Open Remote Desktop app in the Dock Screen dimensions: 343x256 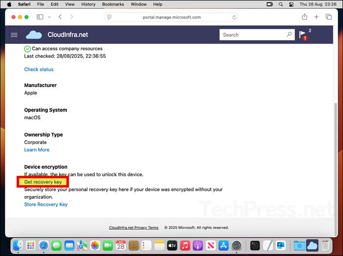280,246
